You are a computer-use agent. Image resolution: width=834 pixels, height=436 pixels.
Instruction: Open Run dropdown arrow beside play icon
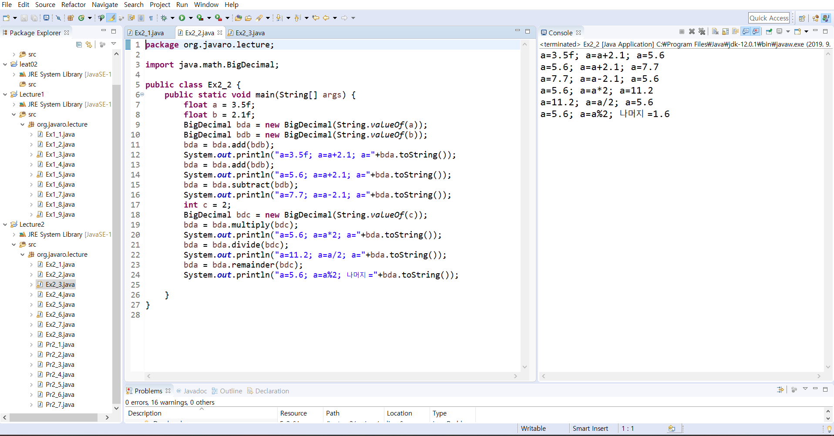click(191, 18)
